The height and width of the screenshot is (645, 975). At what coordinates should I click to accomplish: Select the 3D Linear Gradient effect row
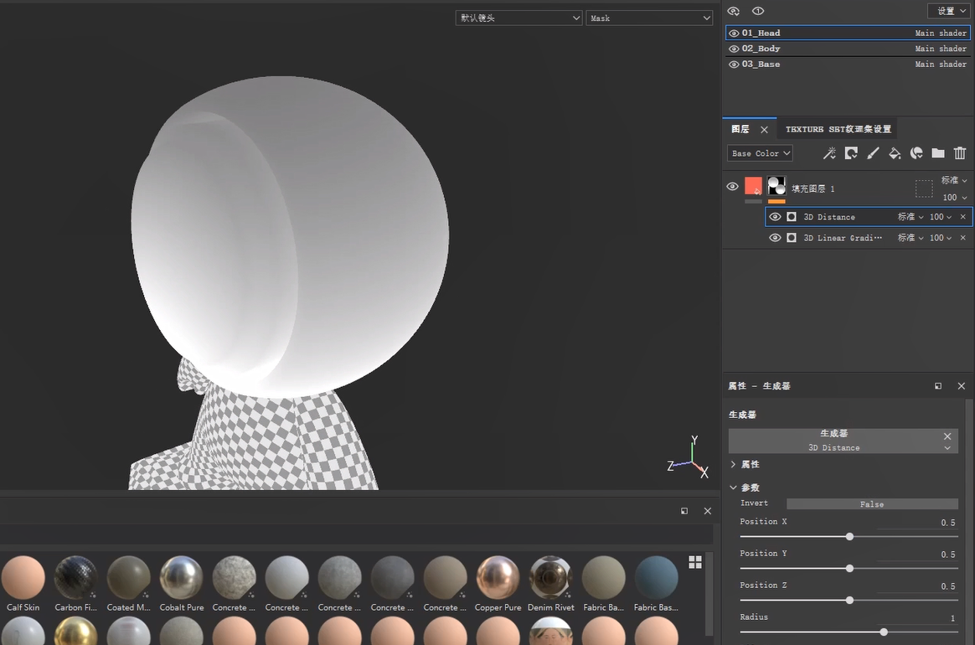[868, 238]
